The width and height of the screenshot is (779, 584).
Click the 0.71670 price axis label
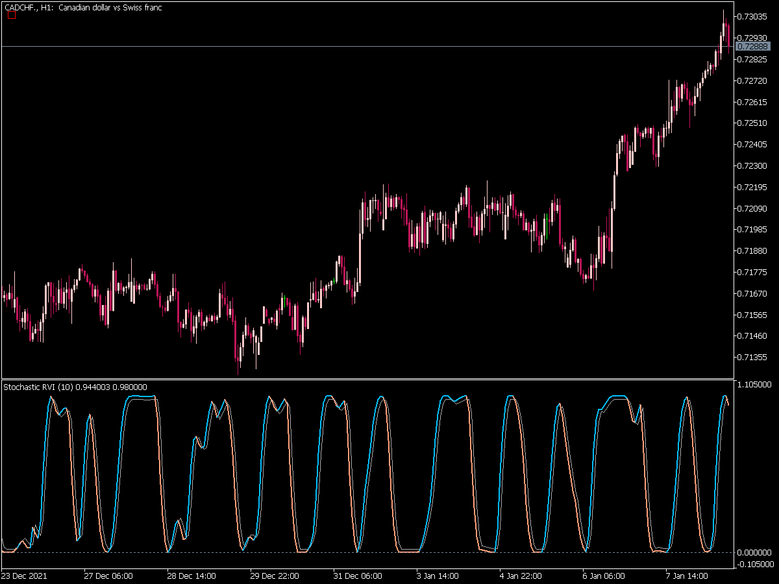click(754, 294)
